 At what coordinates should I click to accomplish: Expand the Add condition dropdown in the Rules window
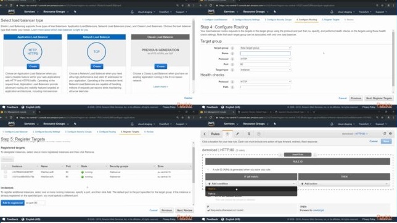(x=251, y=184)
